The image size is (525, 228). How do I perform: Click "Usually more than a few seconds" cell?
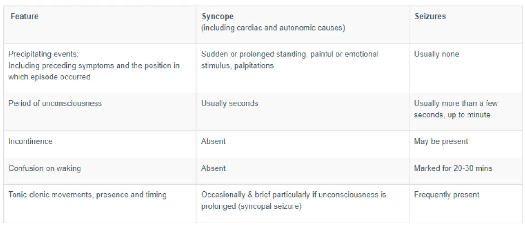point(455,109)
